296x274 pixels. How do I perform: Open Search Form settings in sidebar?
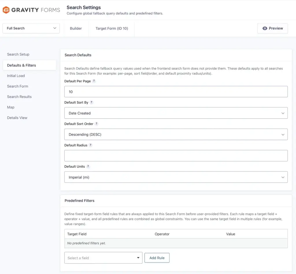[18, 86]
